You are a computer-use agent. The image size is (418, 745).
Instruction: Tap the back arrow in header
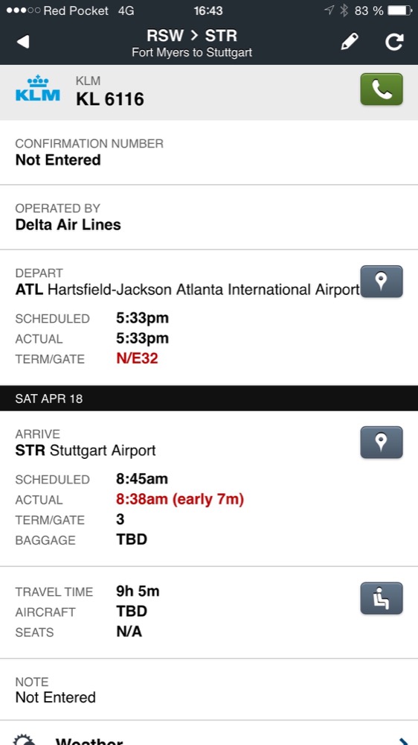23,42
